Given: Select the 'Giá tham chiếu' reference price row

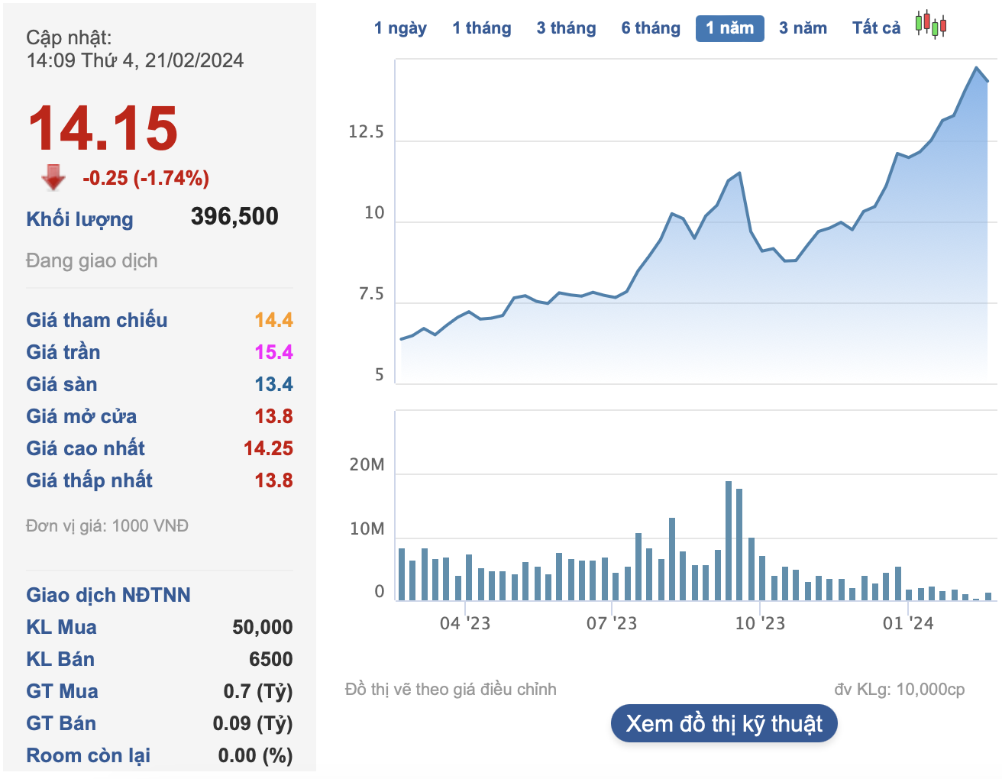Looking at the screenshot, I should click(x=96, y=321).
